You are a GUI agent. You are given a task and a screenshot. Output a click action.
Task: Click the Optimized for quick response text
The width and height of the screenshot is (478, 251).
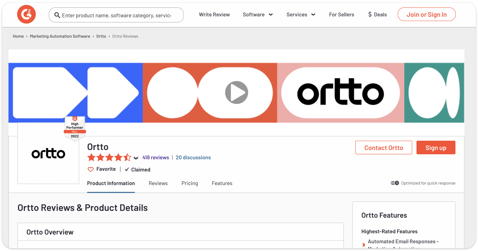[x=428, y=183]
